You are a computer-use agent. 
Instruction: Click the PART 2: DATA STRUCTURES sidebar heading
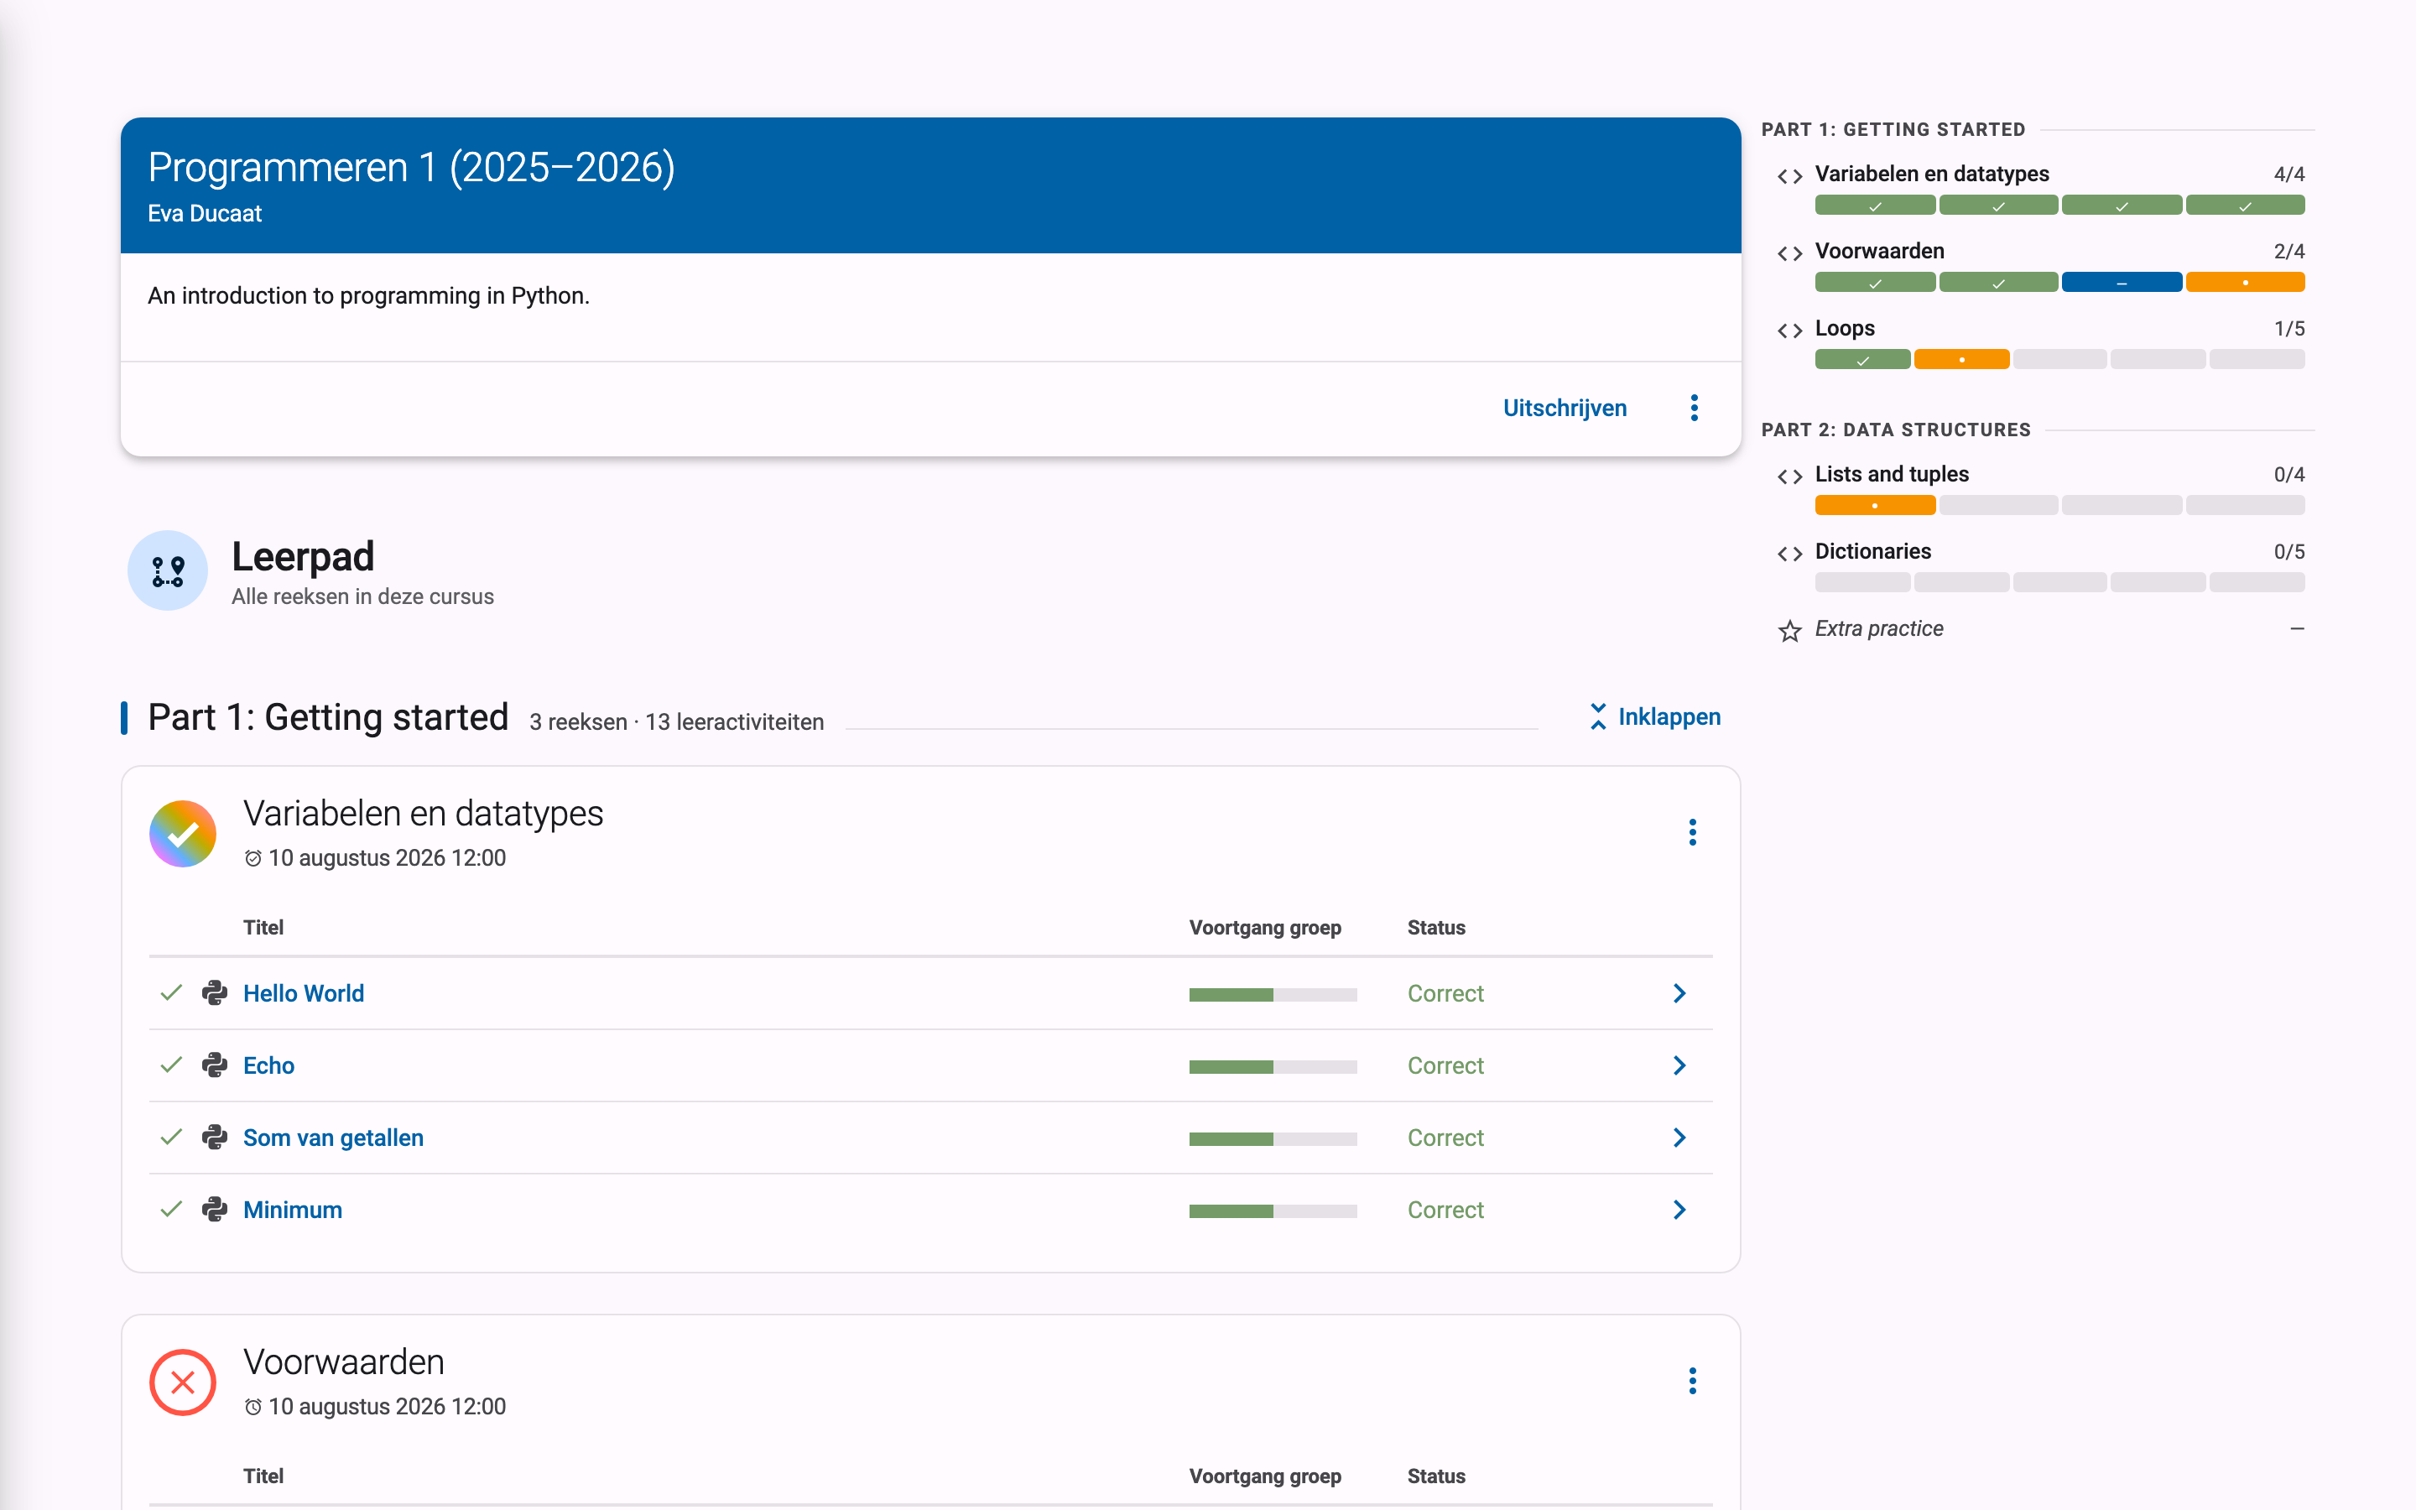[1896, 430]
